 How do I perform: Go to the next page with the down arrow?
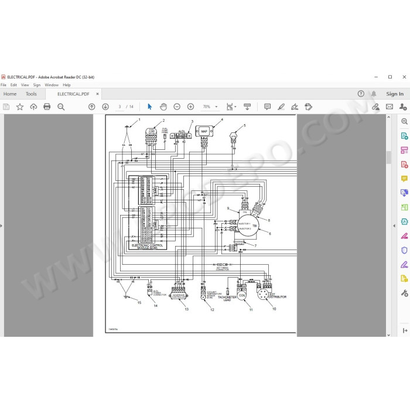105,107
